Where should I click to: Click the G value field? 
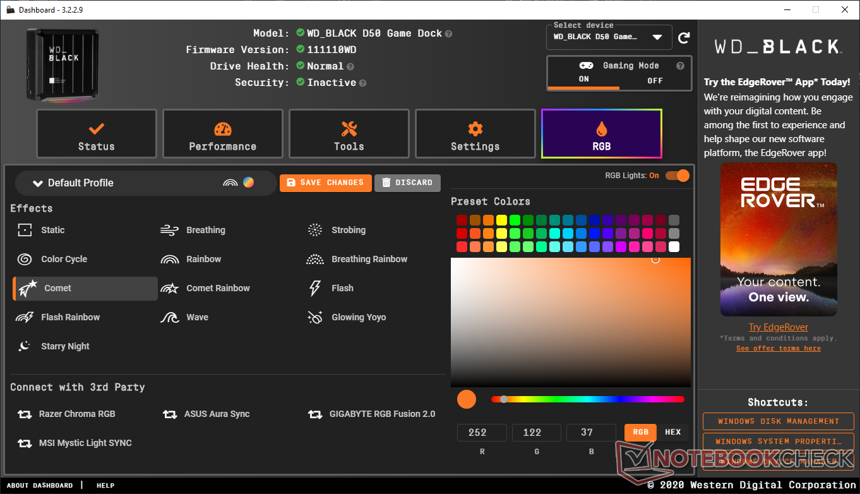point(536,433)
